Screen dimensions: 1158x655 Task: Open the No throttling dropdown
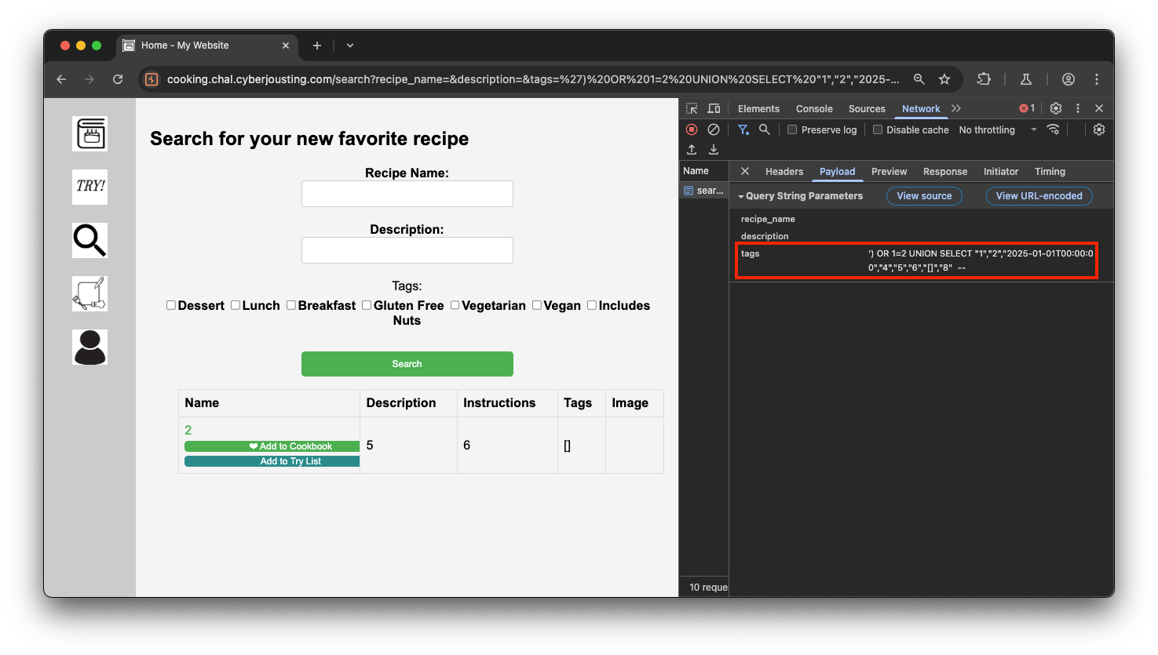[x=997, y=129]
